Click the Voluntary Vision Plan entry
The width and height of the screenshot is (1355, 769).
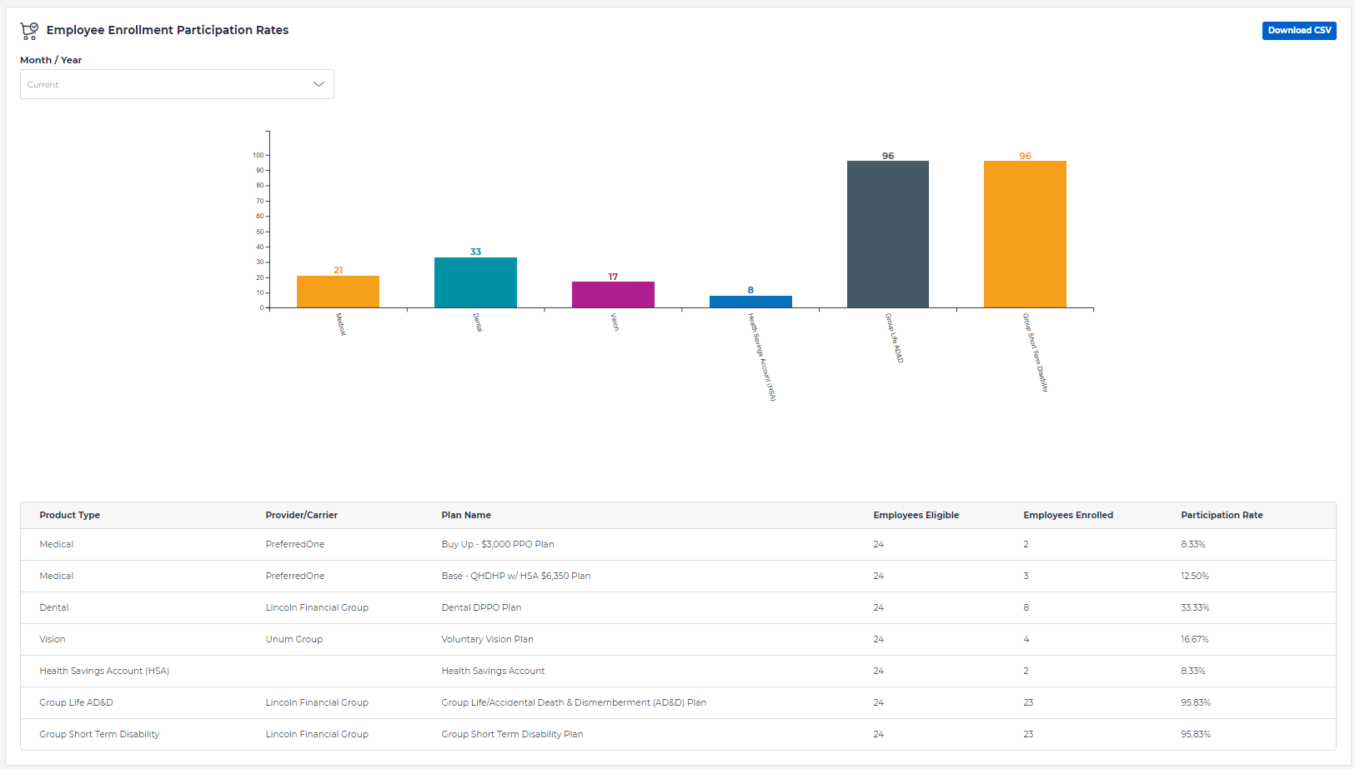487,639
